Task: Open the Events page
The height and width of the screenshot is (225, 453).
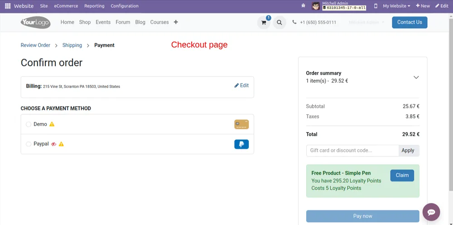Action: pos(103,22)
